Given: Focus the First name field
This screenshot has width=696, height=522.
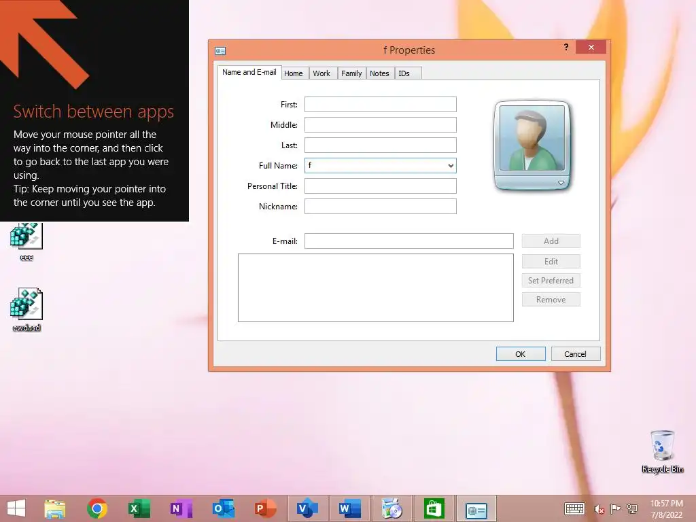Looking at the screenshot, I should point(381,104).
